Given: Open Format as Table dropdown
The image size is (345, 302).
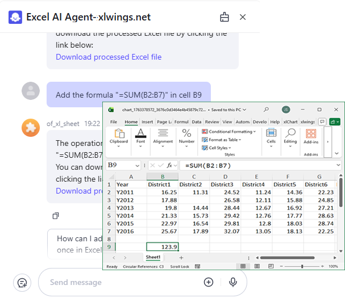Looking at the screenshot, I should pos(221,140).
